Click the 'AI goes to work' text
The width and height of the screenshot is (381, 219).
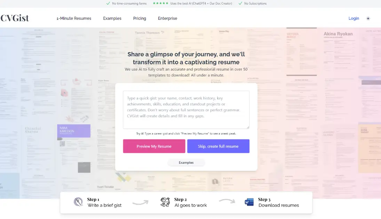(x=191, y=205)
